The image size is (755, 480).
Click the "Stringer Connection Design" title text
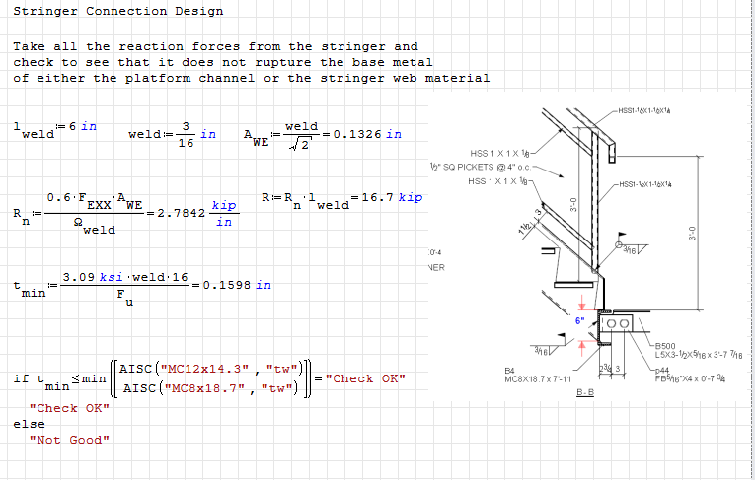tap(117, 12)
